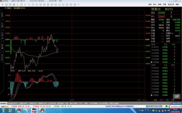Select the 1-minute period toolbar icon

[x=29, y=5]
